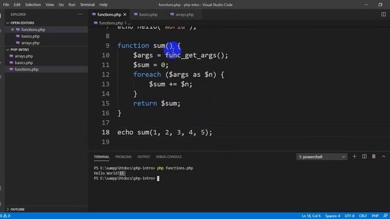390x219 pixels.
Task: Open arrays.php in PHP-INTRO folder
Action: [24, 56]
